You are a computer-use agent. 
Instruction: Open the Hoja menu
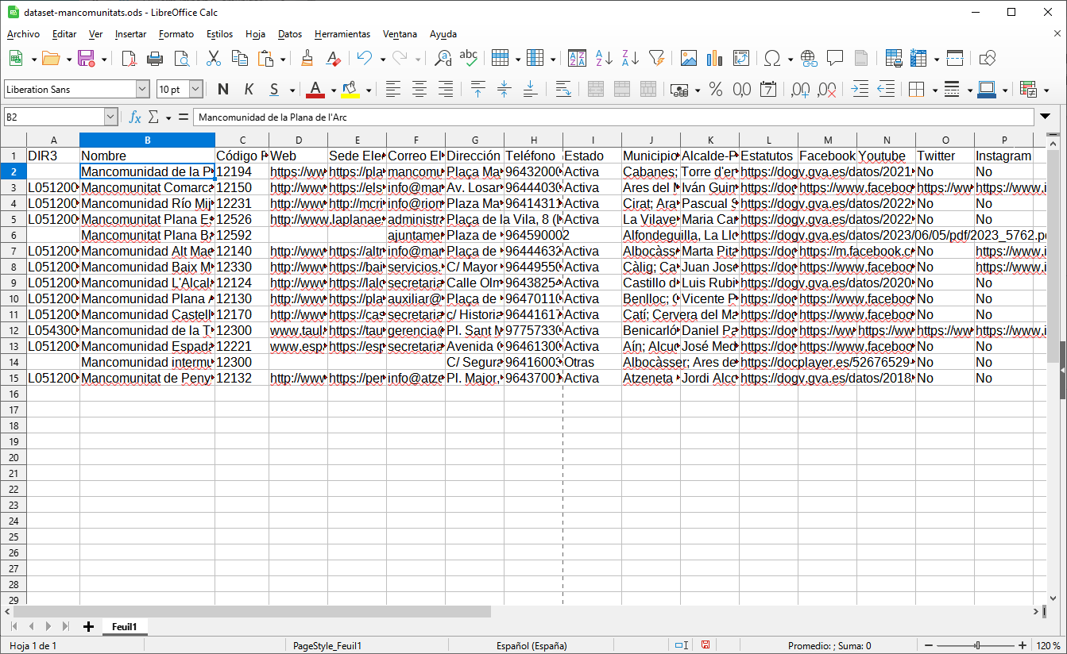click(255, 34)
